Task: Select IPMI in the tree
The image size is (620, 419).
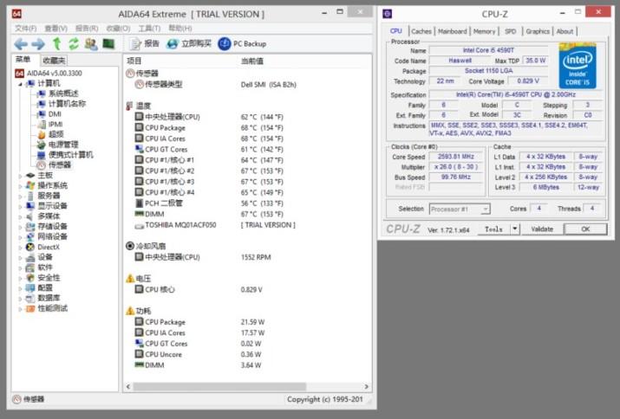Action: [55, 125]
